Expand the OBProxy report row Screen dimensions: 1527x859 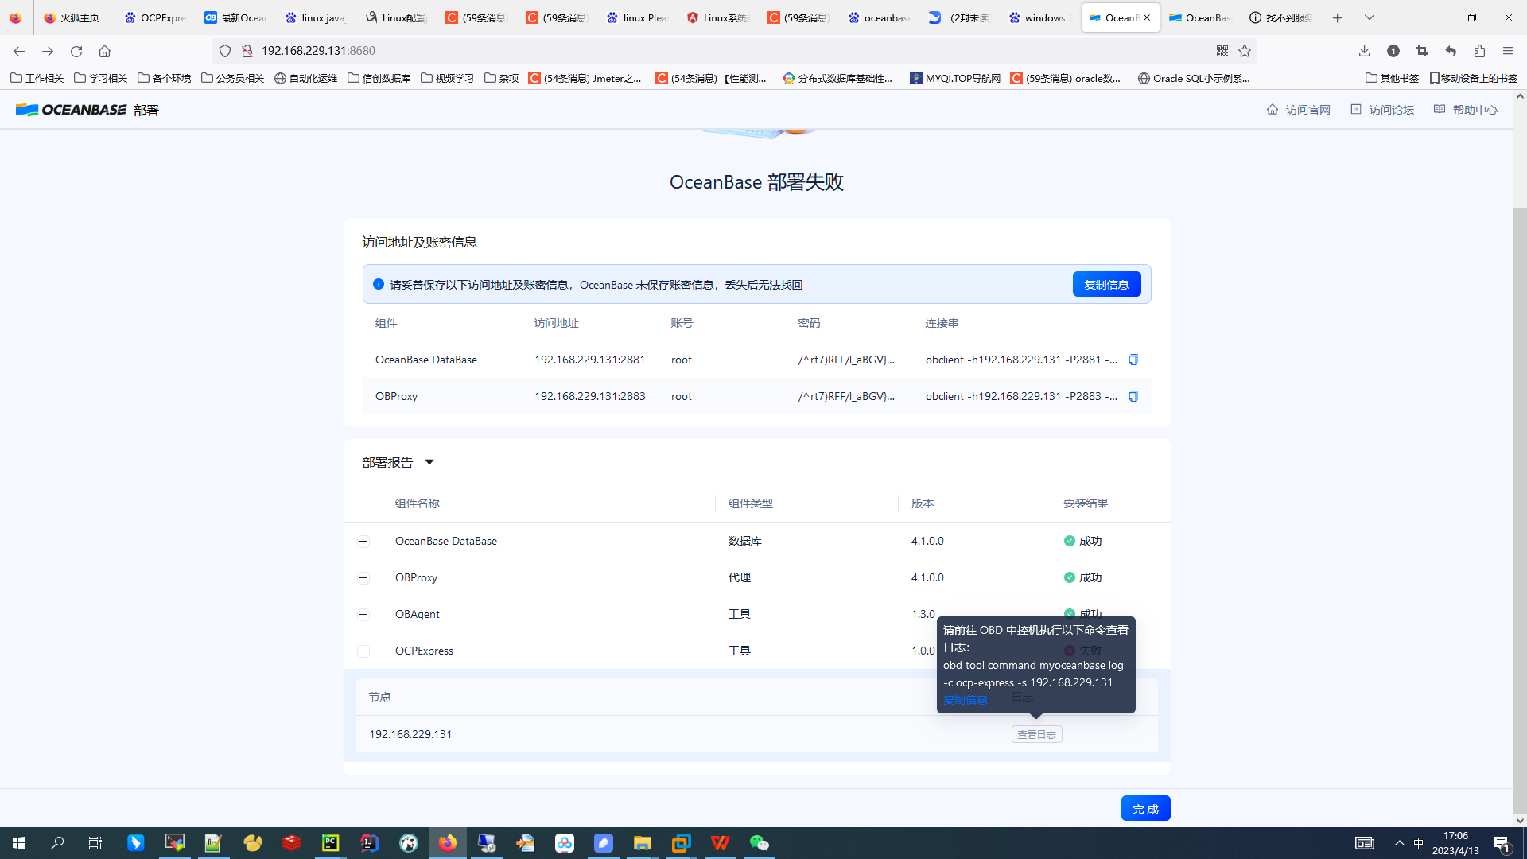(x=363, y=577)
